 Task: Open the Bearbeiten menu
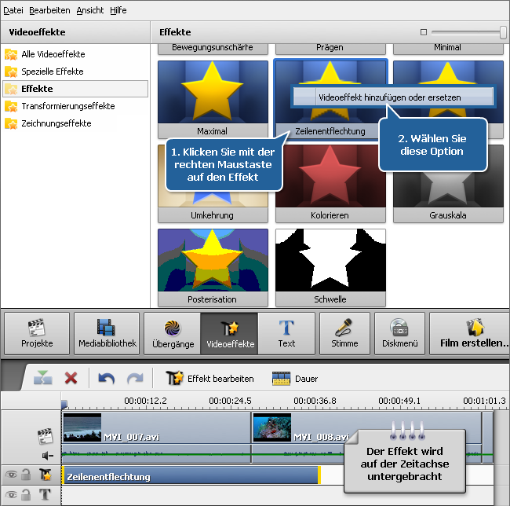tap(49, 10)
